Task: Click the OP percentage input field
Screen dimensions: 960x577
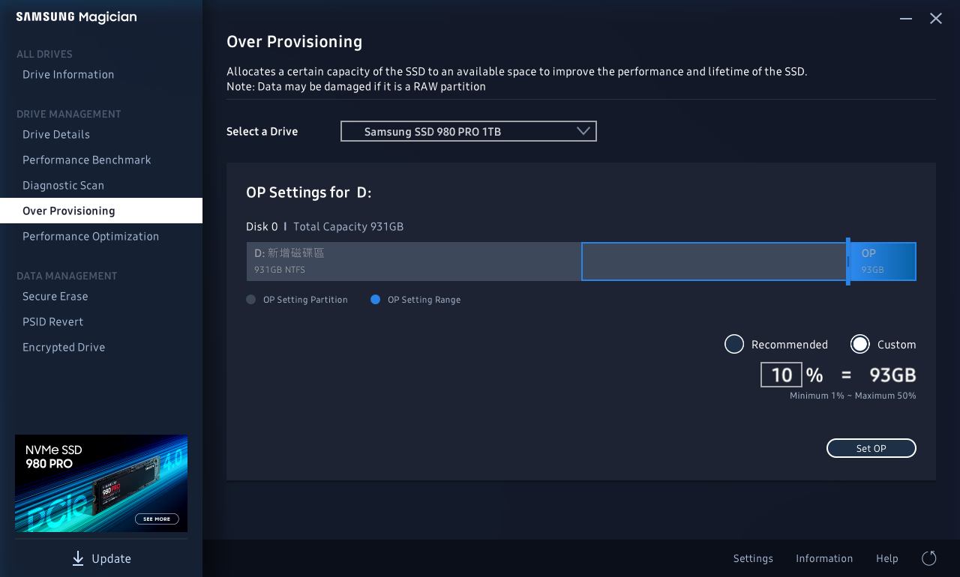Action: click(x=781, y=375)
